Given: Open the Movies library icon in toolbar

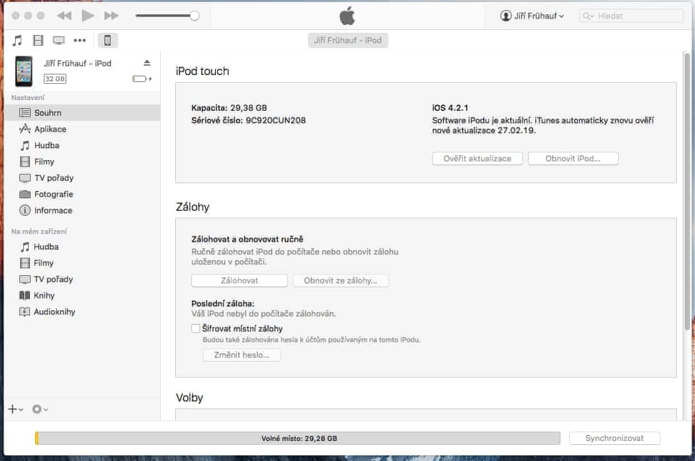Looking at the screenshot, I should (x=38, y=40).
